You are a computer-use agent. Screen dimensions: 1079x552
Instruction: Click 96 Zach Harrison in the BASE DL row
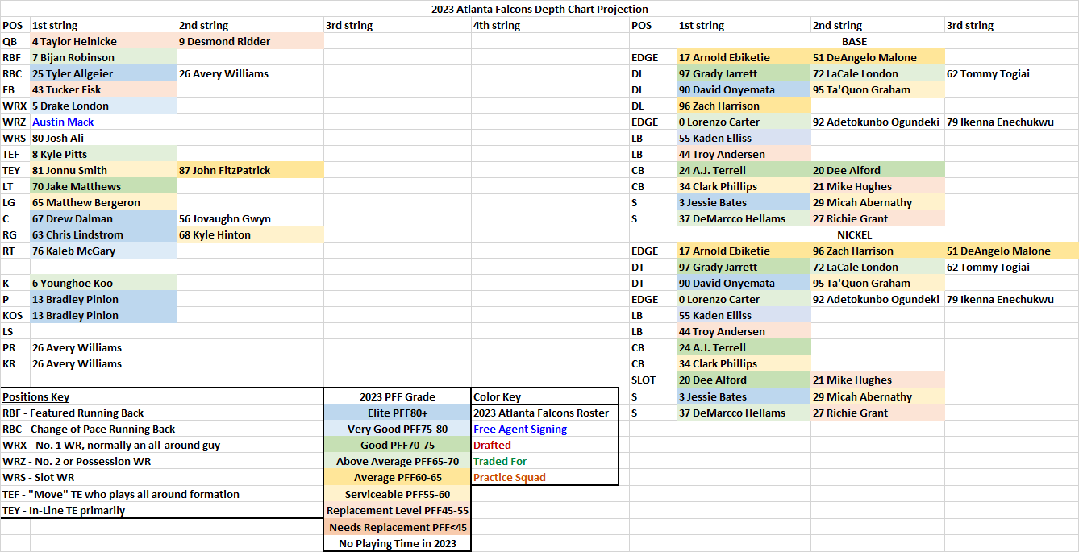point(744,106)
